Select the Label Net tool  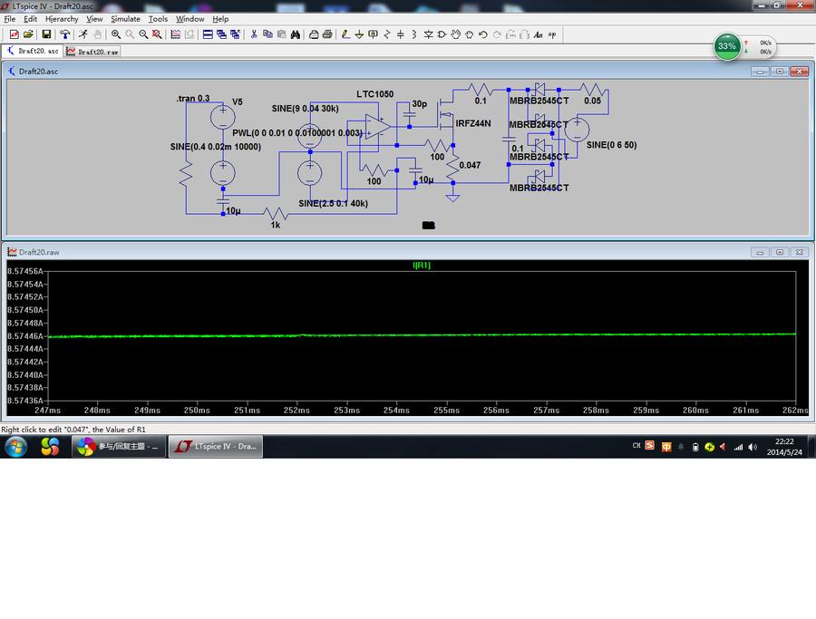click(x=373, y=34)
